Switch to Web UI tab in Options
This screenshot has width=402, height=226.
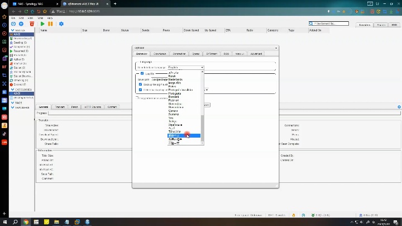(240, 54)
